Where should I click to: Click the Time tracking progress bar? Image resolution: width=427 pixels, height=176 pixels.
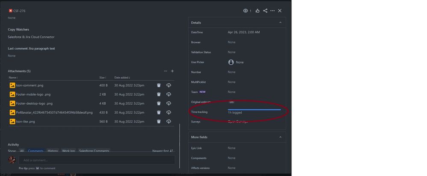(254, 110)
